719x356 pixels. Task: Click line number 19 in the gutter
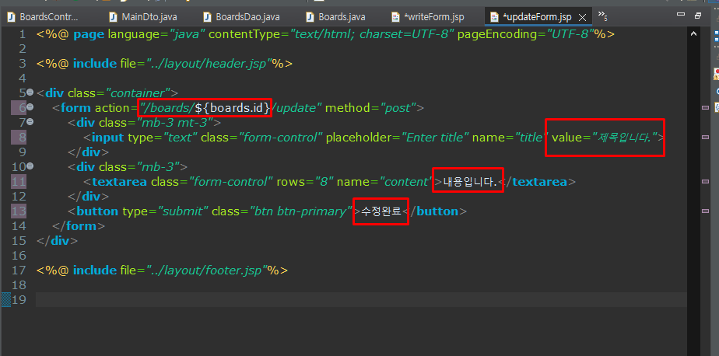[19, 299]
